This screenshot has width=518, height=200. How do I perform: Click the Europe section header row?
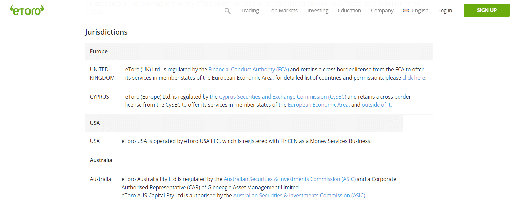259,51
